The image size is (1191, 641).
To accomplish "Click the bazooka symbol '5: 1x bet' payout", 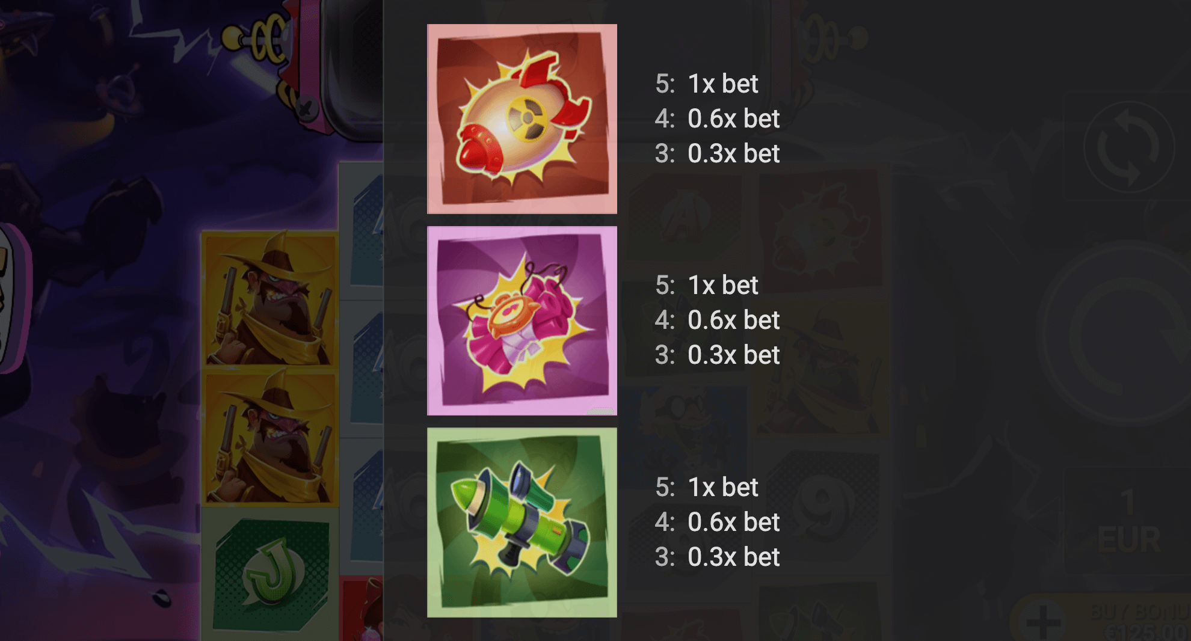I will click(x=706, y=487).
